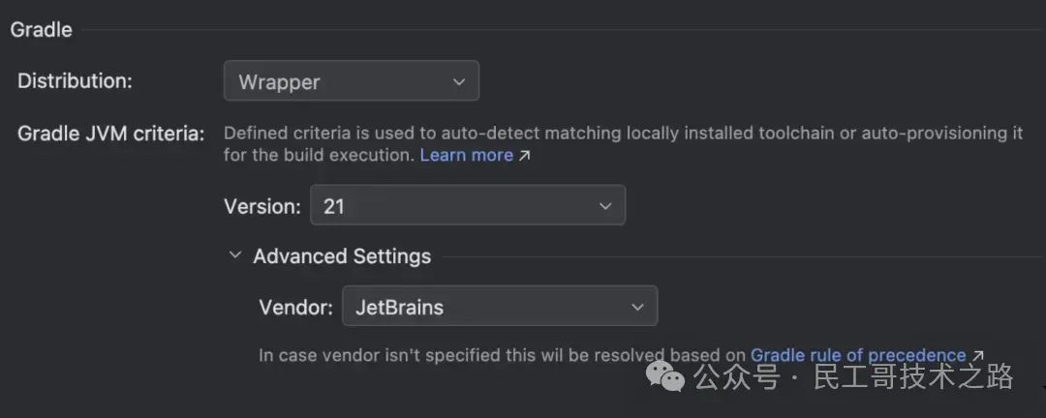
Task: Click the Version label
Action: click(x=262, y=206)
